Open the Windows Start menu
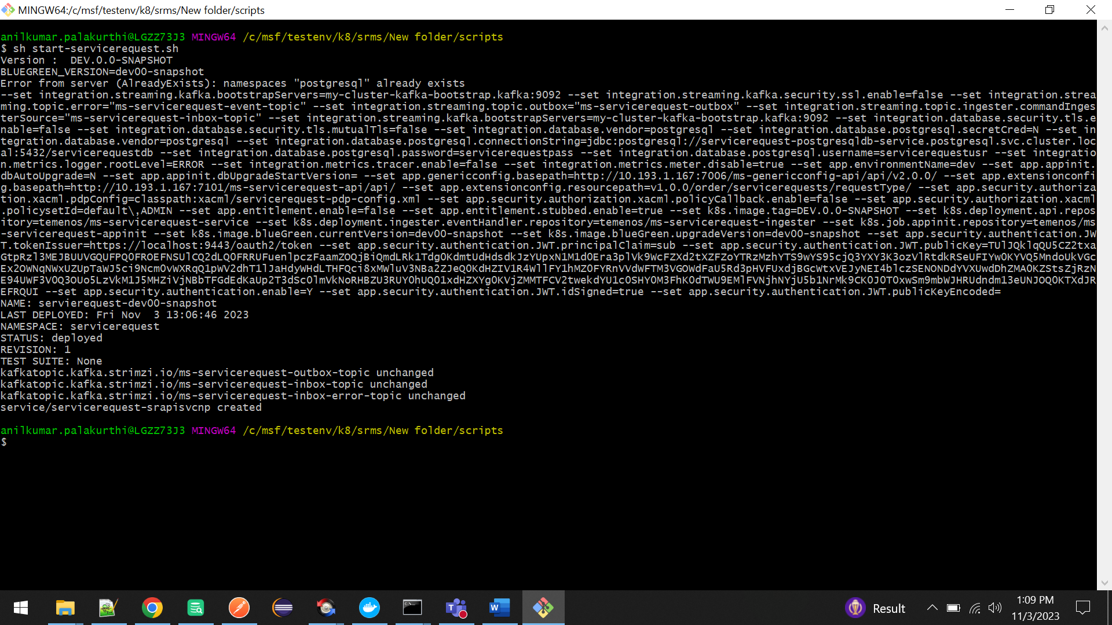 coord(21,608)
